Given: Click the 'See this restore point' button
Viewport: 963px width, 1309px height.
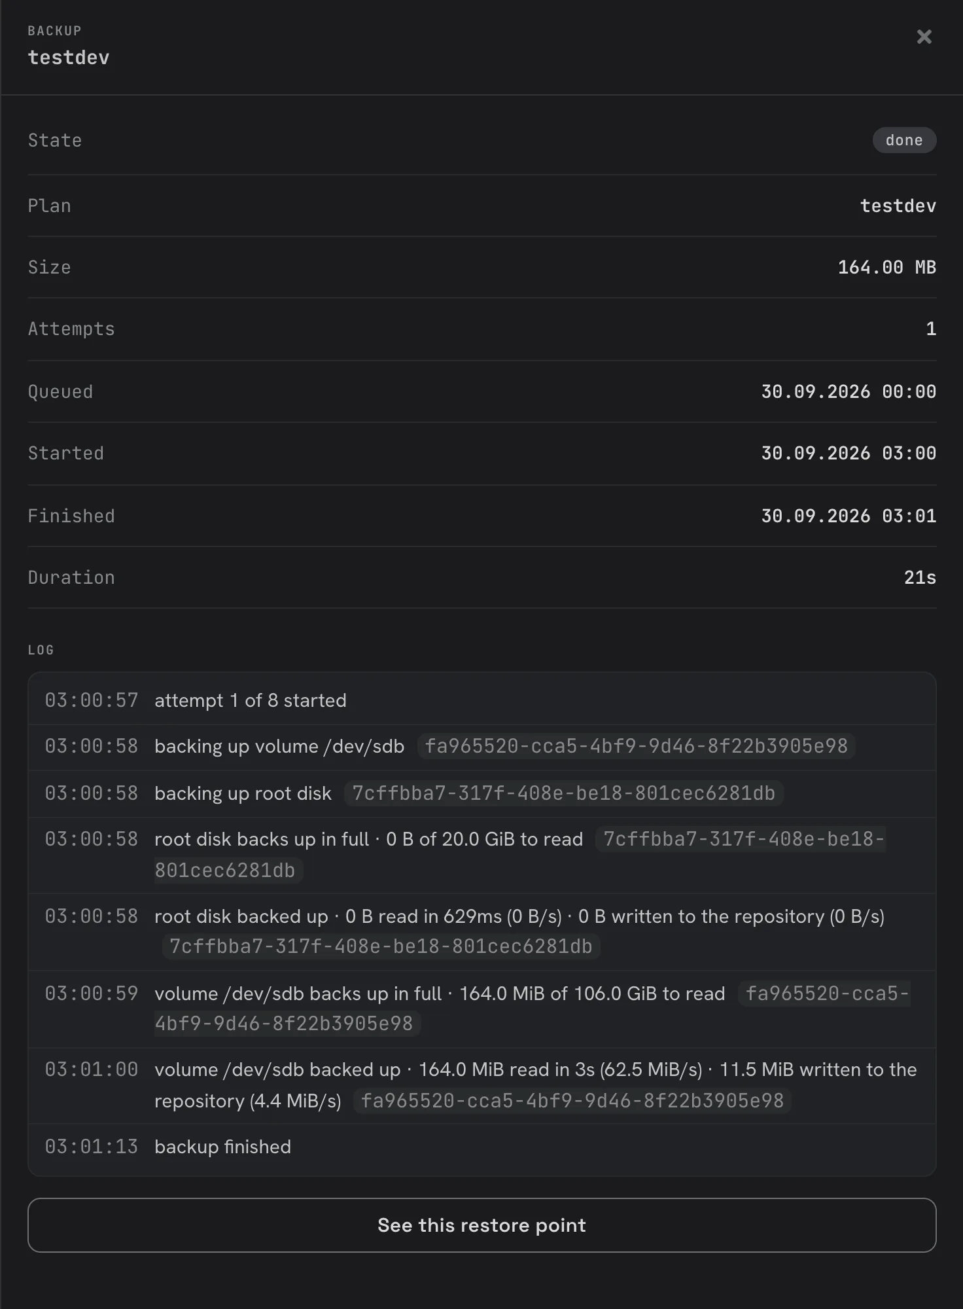Looking at the screenshot, I should point(481,1225).
